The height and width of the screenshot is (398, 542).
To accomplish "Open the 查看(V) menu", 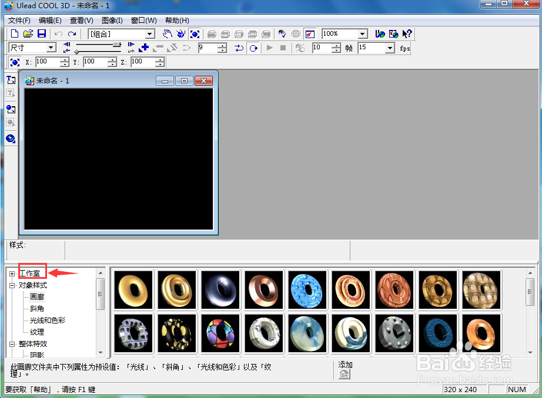I will pos(82,21).
